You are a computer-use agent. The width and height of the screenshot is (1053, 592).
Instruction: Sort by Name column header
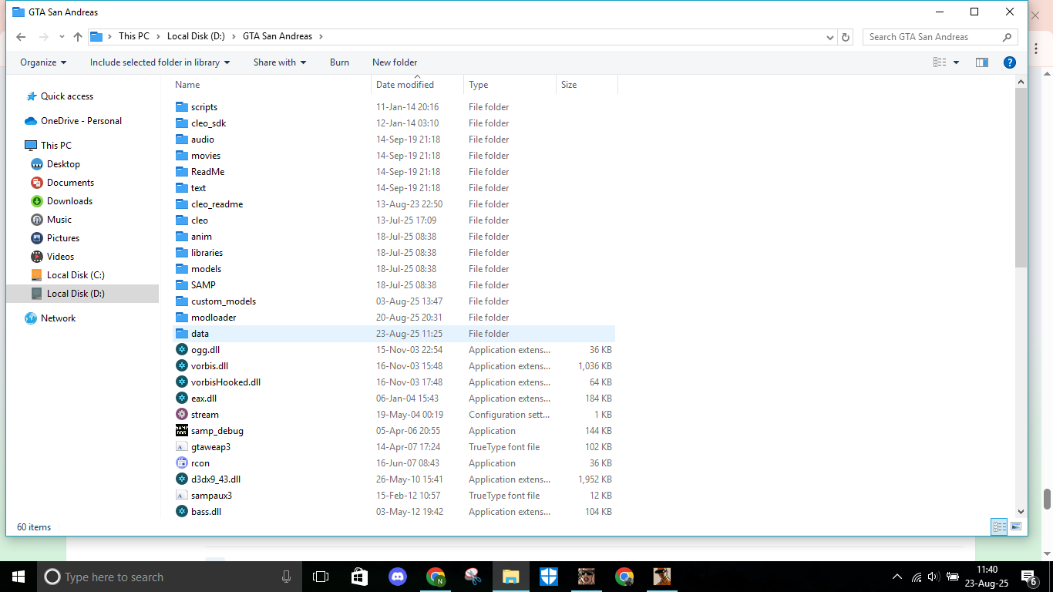click(x=187, y=85)
